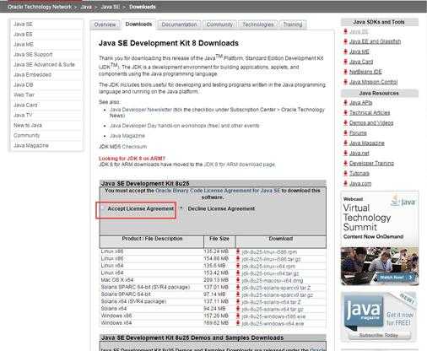Image resolution: width=427 pixels, height=351 pixels.
Task: Select Java DB in the left menu
Action: [x=24, y=84]
